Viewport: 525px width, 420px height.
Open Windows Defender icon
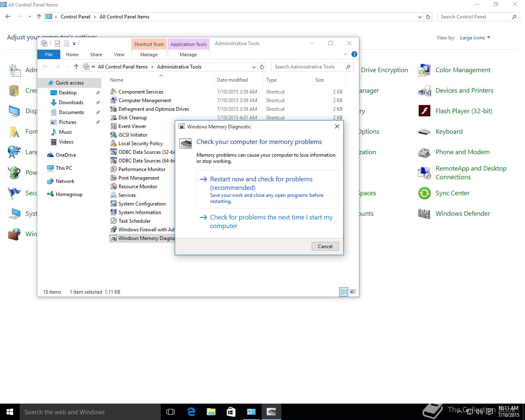point(424,214)
